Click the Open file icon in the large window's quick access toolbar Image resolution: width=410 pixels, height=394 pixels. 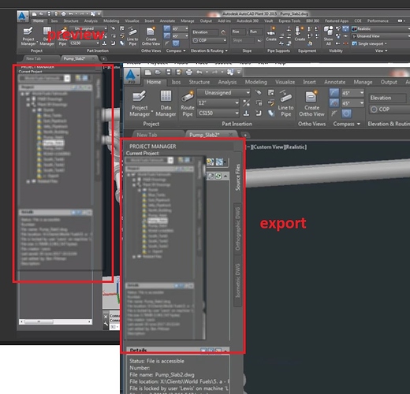(x=158, y=72)
